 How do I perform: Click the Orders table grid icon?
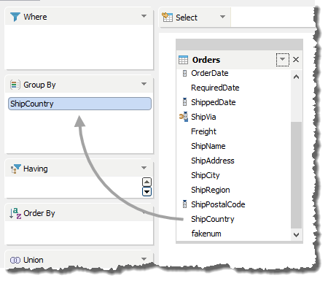tap(183, 60)
